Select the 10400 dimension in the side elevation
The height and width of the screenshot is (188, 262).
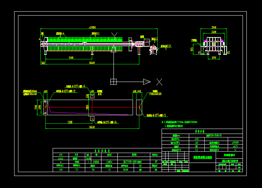[x=92, y=63]
